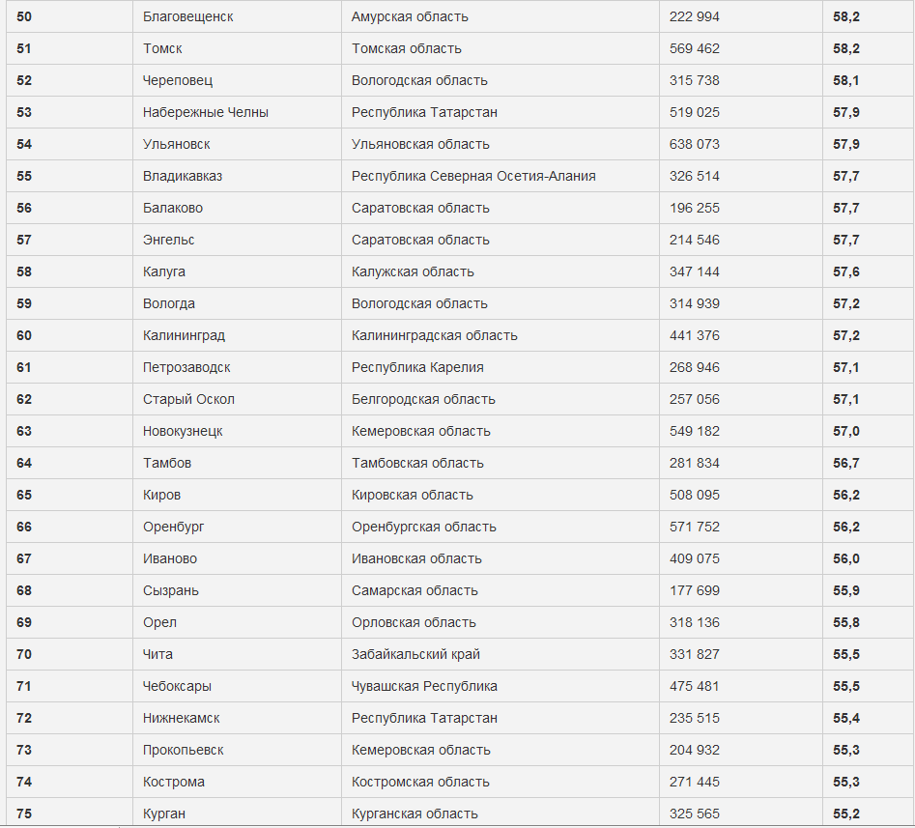The image size is (915, 828).
Task: Select Республика Северная Осетия-Алания cell
Action: 473,176
